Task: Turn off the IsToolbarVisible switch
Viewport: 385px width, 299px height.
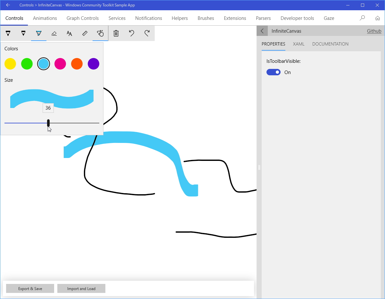Action: tap(274, 72)
